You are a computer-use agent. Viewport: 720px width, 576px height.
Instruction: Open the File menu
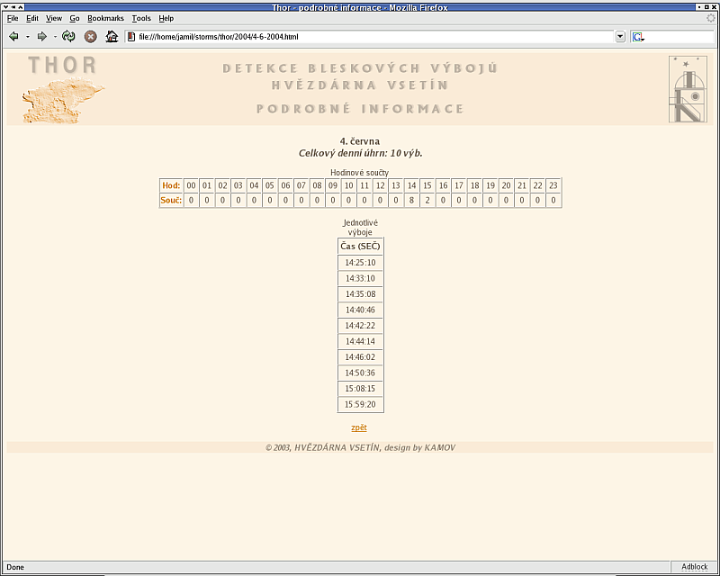tap(13, 18)
